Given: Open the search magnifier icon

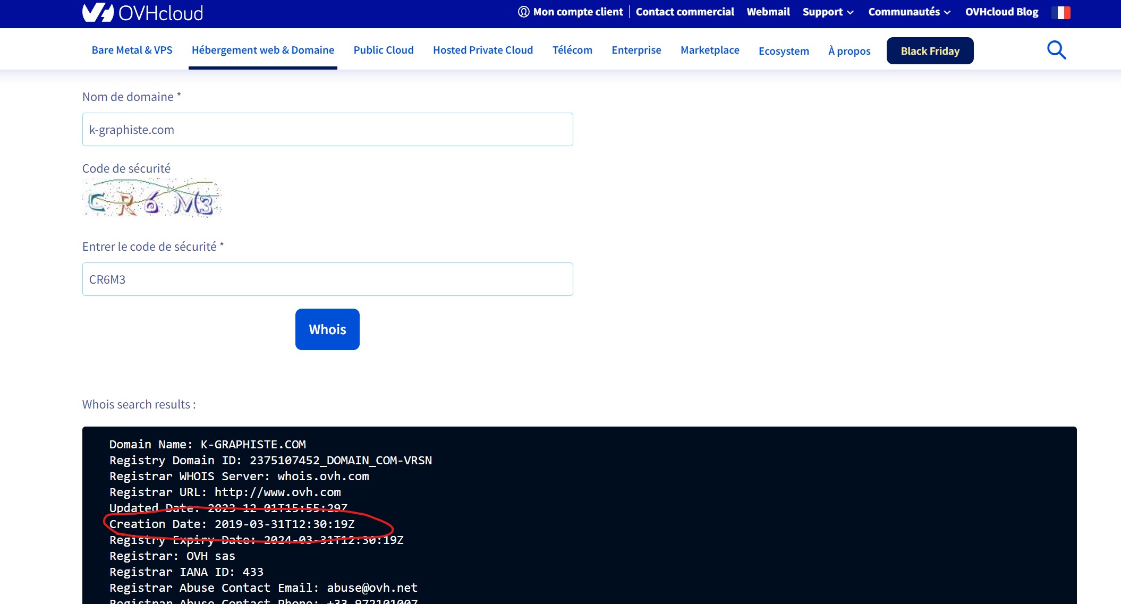Looking at the screenshot, I should point(1056,50).
